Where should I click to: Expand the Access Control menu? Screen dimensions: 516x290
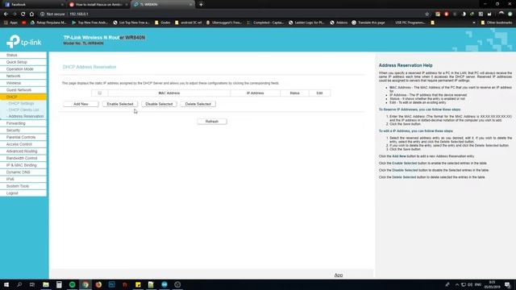pos(23,144)
